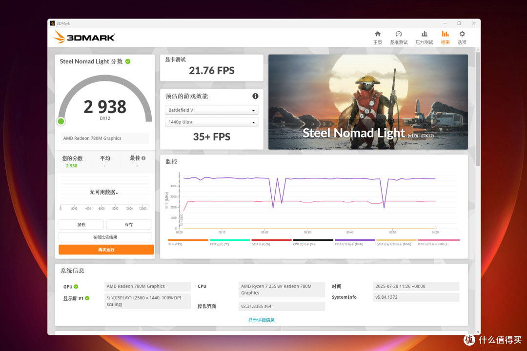This screenshot has width=527, height=351.
Task: Click the green check next to GPU label
Action: coord(76,287)
